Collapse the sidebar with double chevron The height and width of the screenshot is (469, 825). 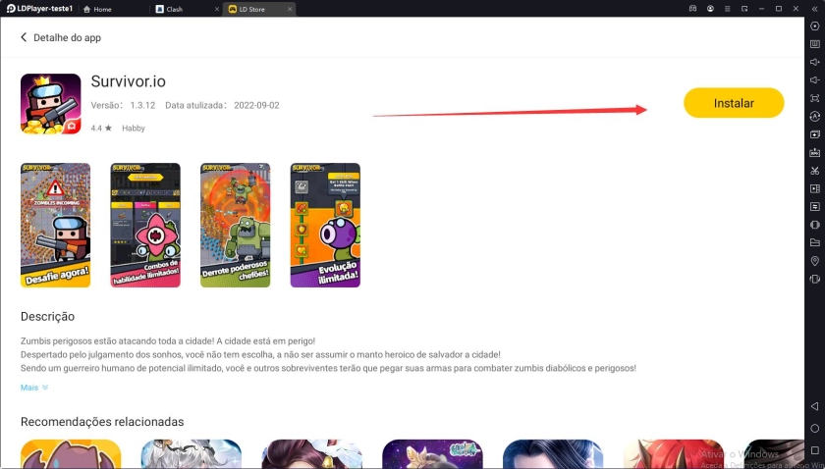814,9
